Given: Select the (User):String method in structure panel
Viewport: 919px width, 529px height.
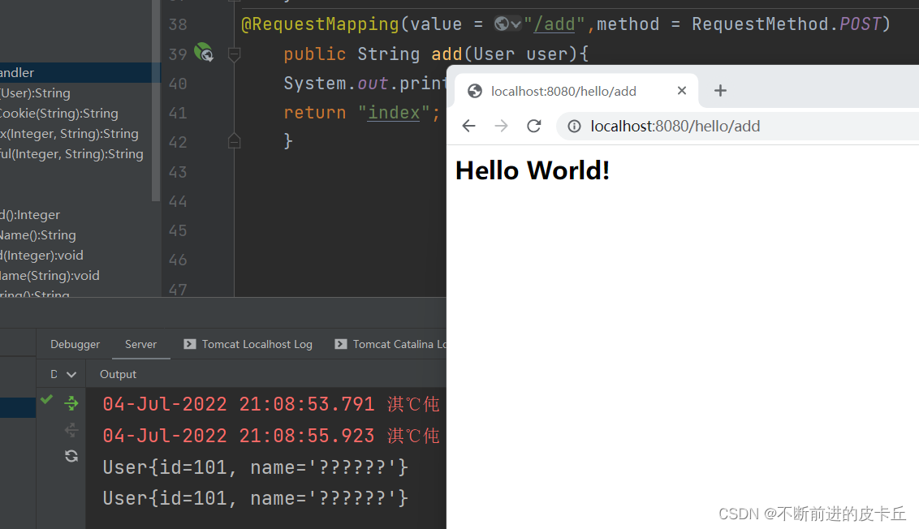Looking at the screenshot, I should coord(35,93).
